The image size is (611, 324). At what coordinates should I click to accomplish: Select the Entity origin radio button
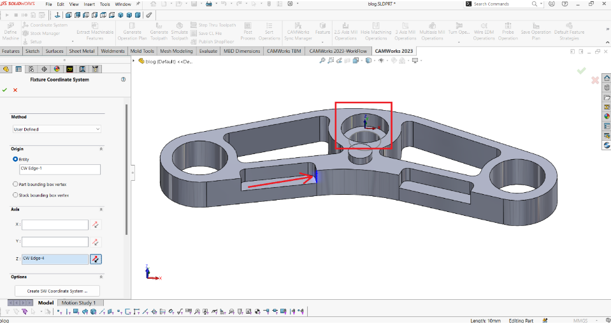[16, 159]
